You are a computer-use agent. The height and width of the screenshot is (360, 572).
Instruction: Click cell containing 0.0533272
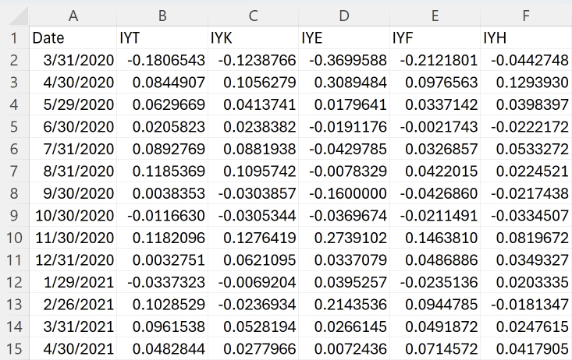click(x=526, y=149)
